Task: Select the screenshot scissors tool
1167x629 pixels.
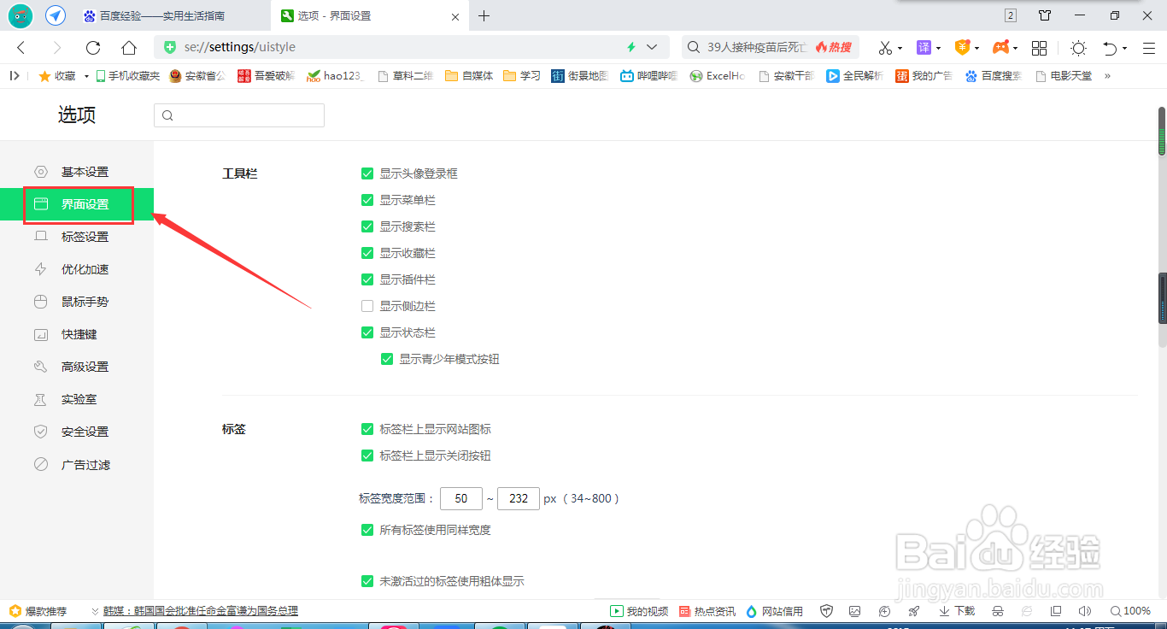Action: coord(886,48)
